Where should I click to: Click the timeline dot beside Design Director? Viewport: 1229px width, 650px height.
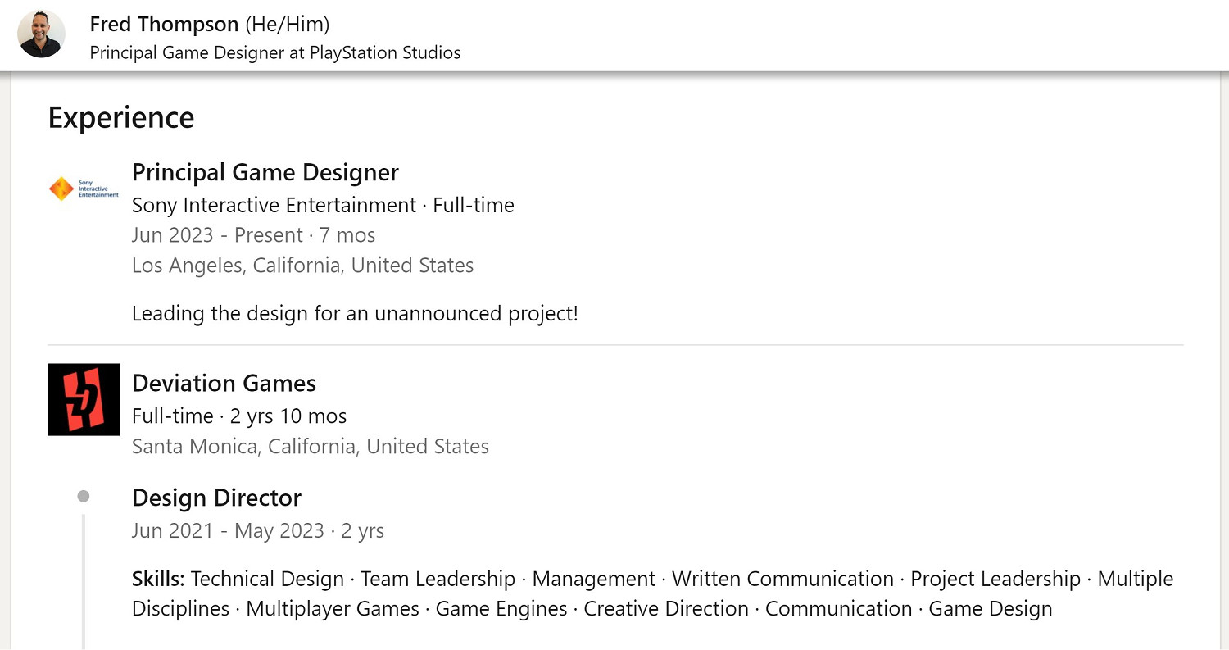tap(83, 496)
